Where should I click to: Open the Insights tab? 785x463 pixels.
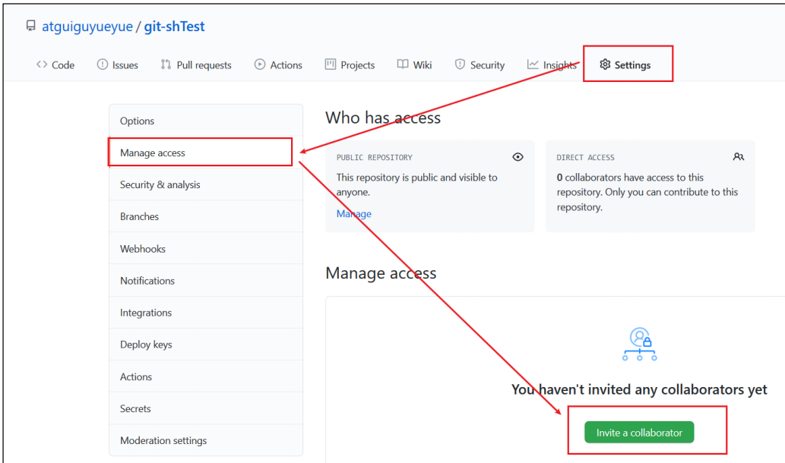[x=552, y=65]
